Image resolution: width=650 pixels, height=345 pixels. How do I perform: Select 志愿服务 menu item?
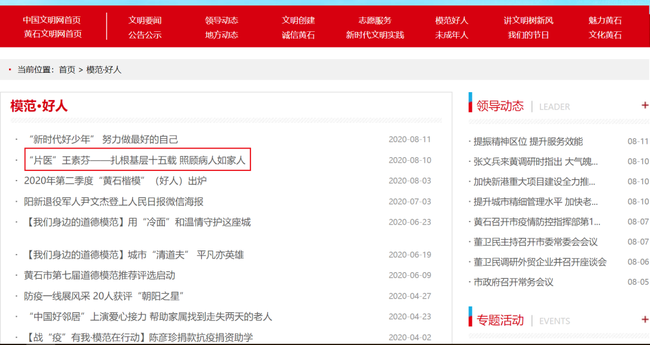point(374,20)
